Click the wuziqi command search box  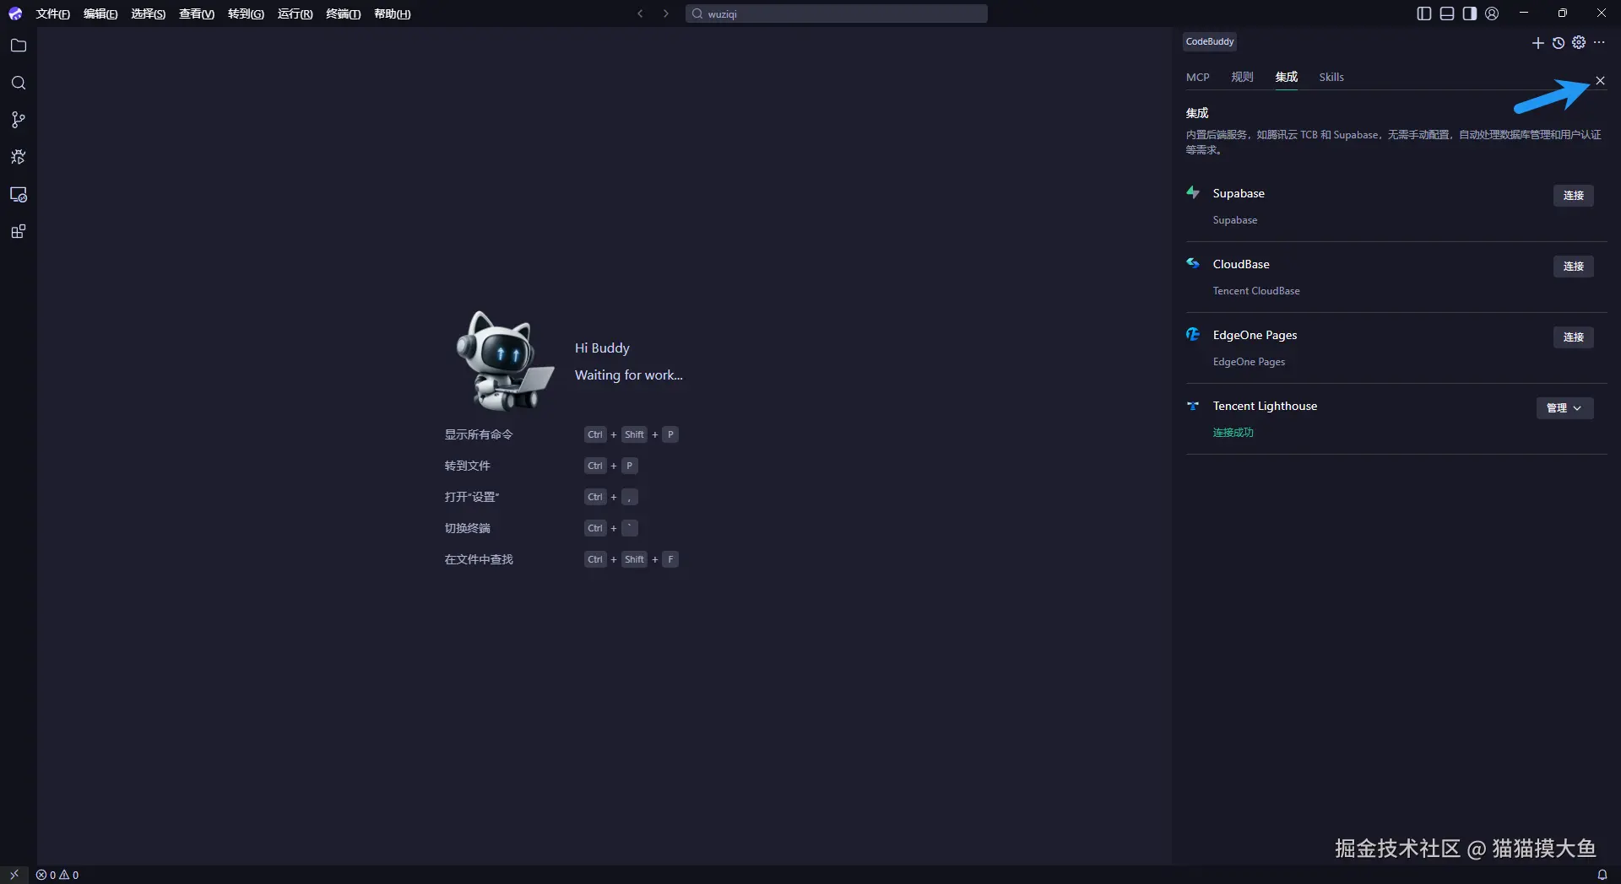tap(836, 13)
